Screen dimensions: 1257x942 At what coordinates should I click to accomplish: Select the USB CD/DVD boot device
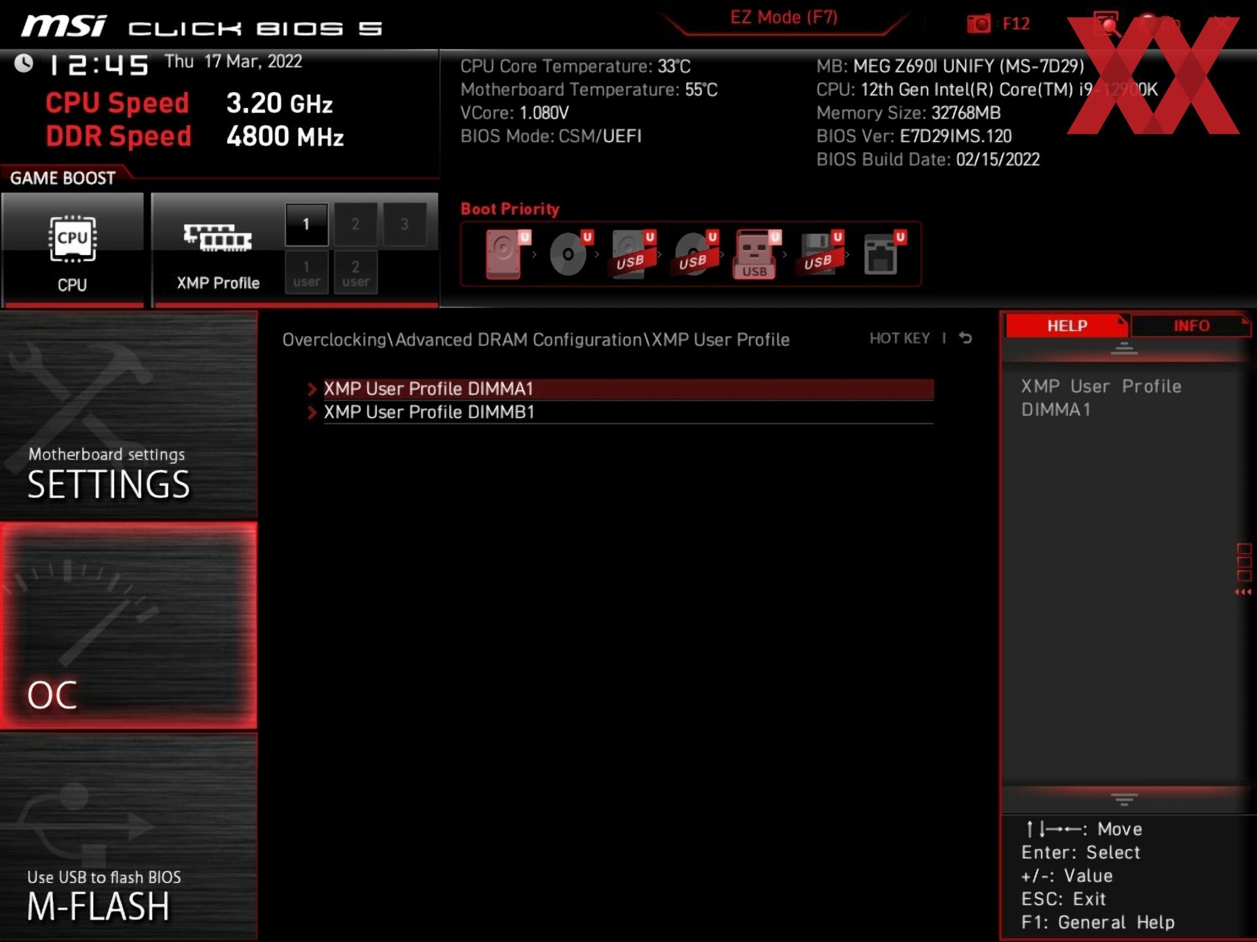pyautogui.click(x=696, y=254)
